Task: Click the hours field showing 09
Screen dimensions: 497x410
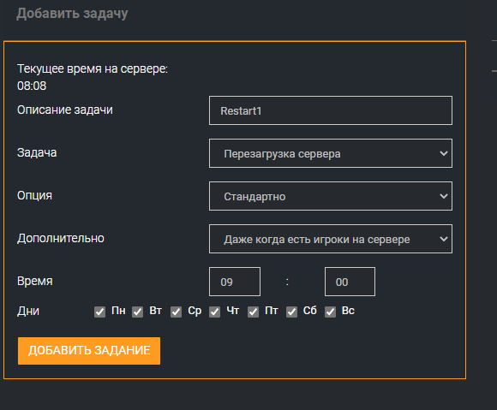Action: [x=235, y=282]
